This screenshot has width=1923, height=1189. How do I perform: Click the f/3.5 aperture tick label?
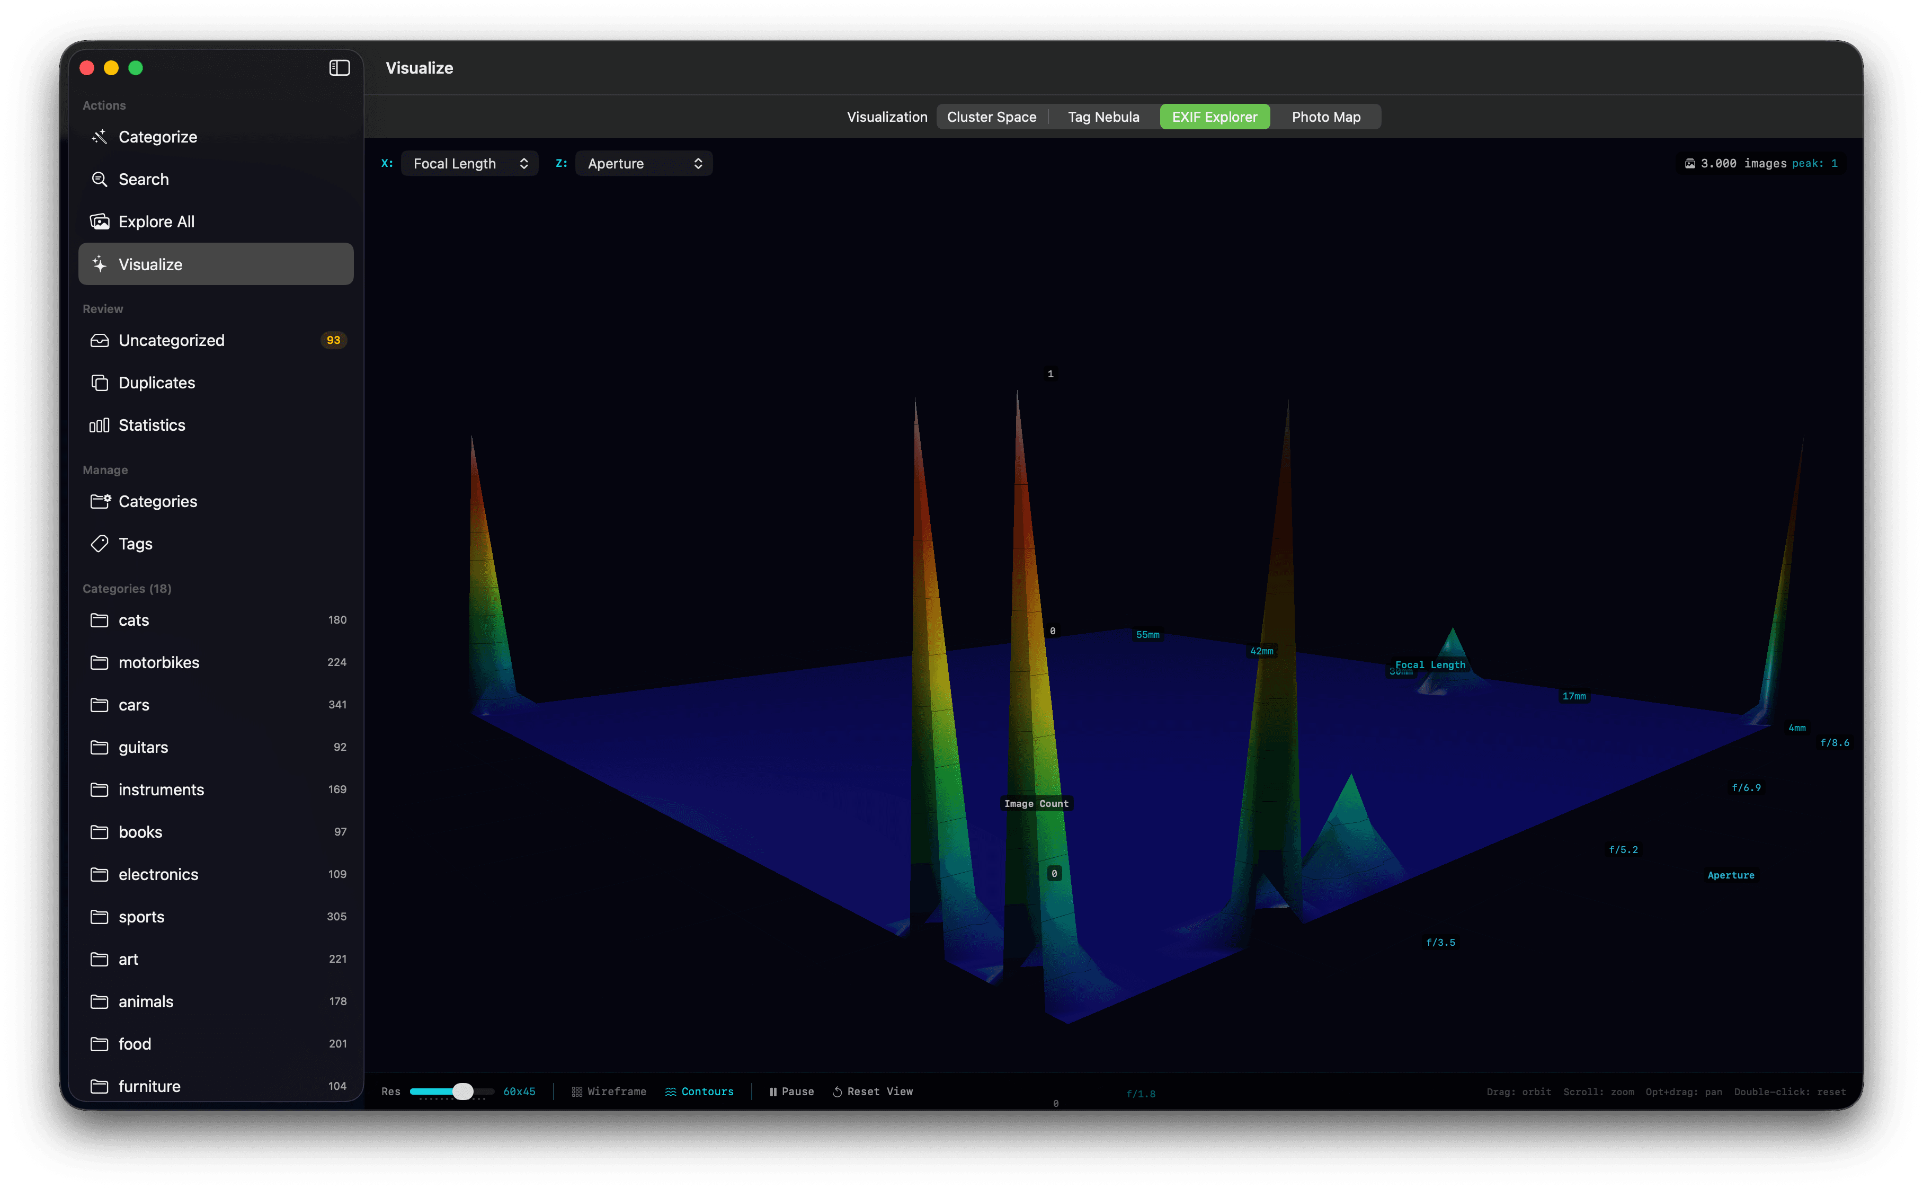tap(1440, 943)
